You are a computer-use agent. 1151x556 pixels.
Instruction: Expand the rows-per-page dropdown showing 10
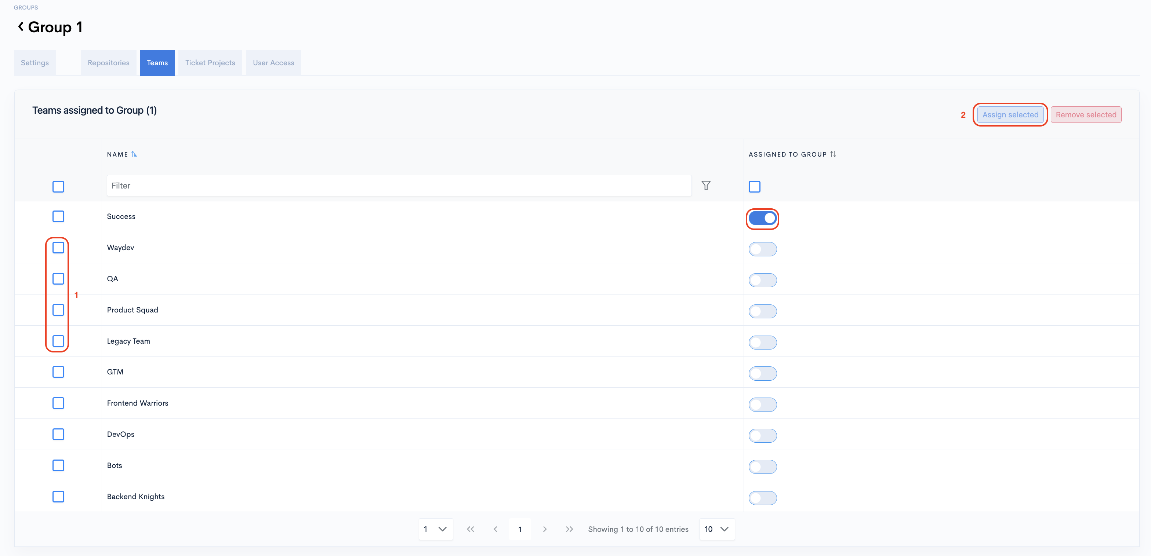click(716, 529)
